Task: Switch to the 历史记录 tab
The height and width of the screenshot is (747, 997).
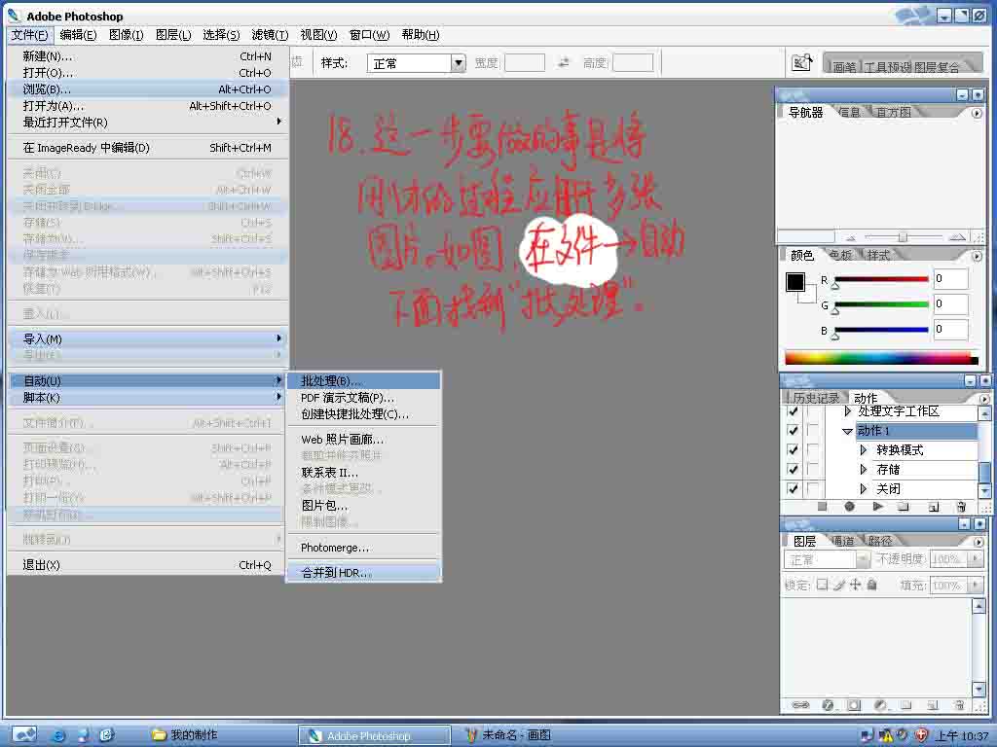Action: [x=815, y=398]
